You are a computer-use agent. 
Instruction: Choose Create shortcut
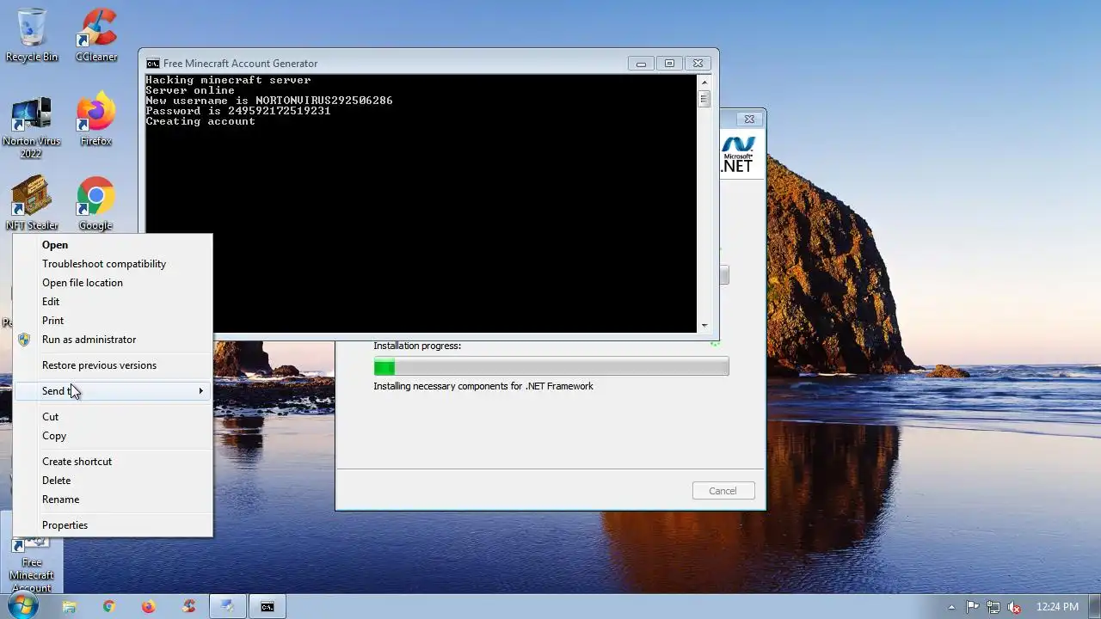click(113, 462)
